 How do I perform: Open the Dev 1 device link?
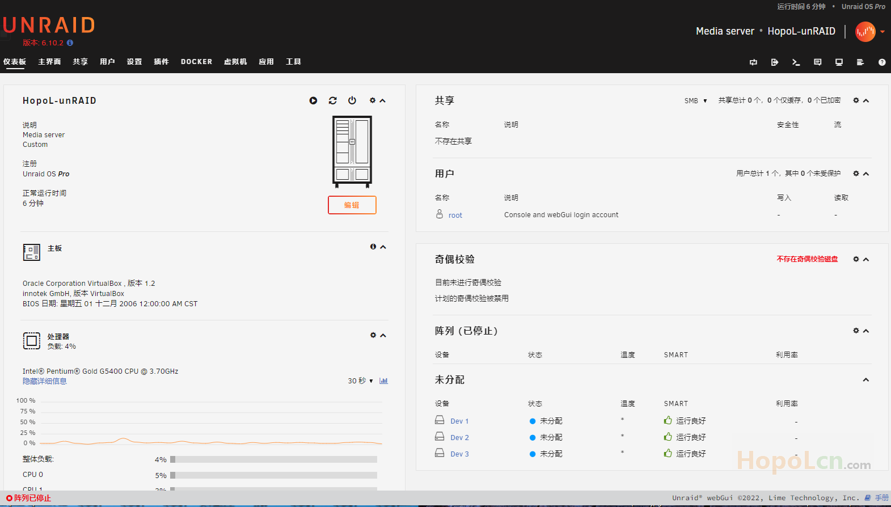(x=459, y=421)
